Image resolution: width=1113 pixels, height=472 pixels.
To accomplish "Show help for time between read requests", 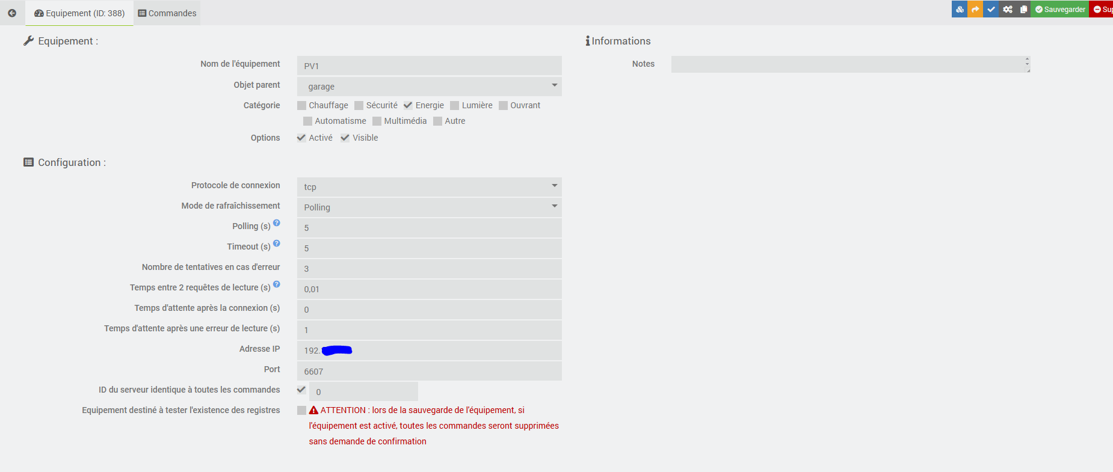I will [x=277, y=284].
